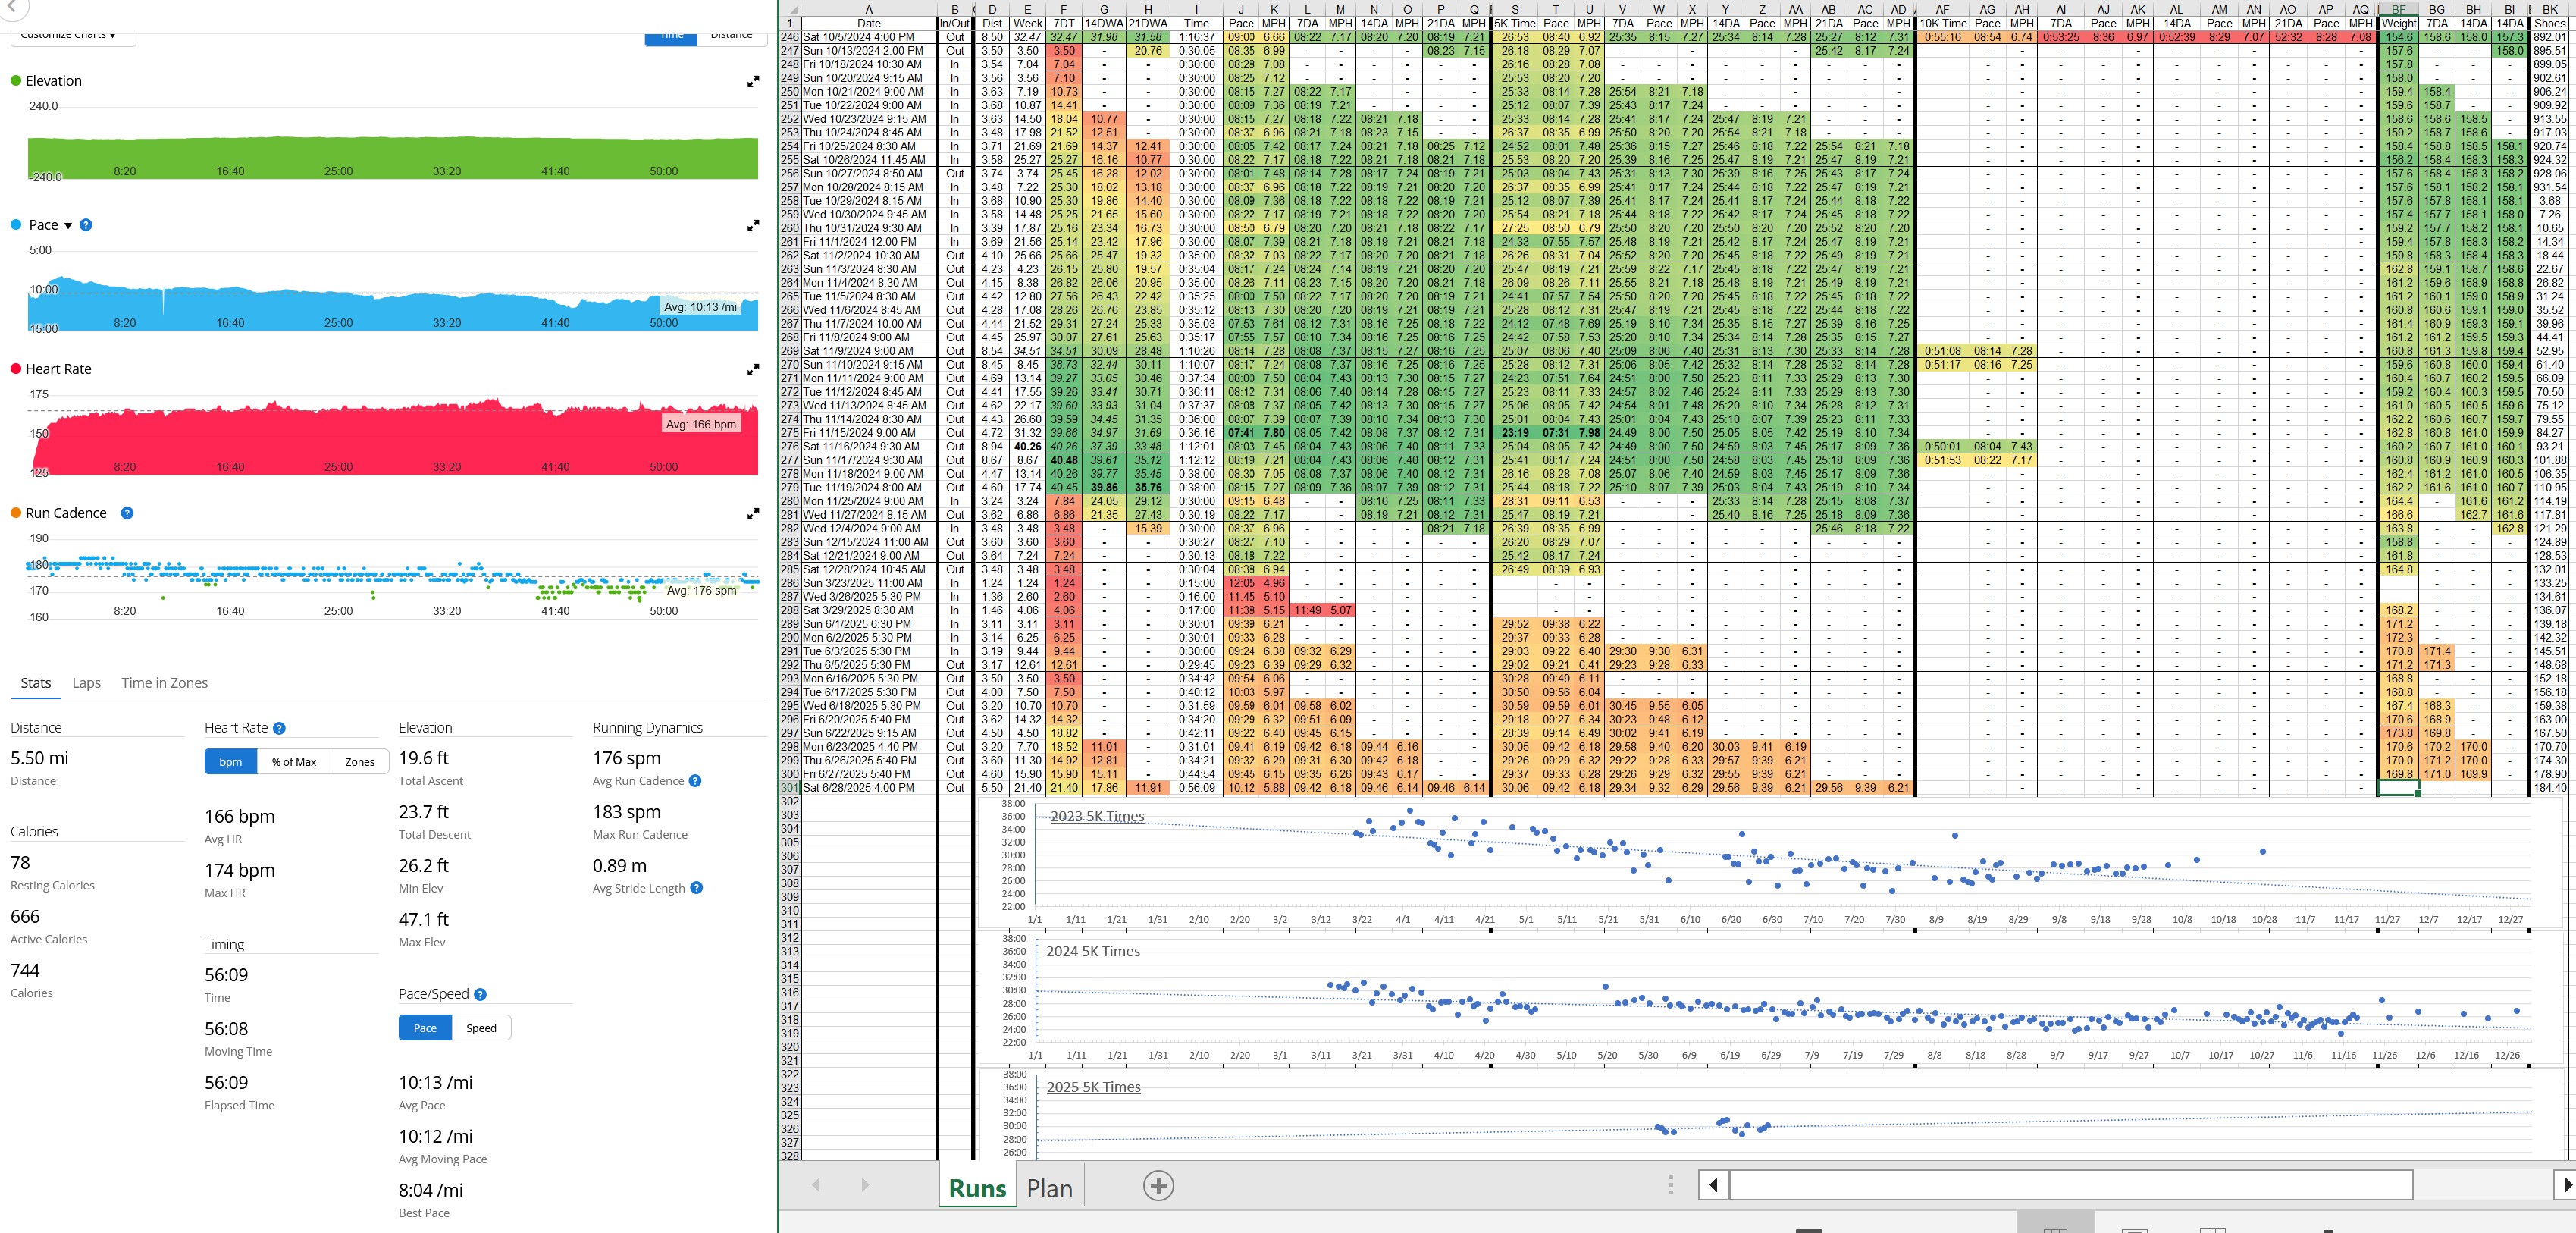
Task: Select the Shoes header cell
Action: (x=2549, y=23)
